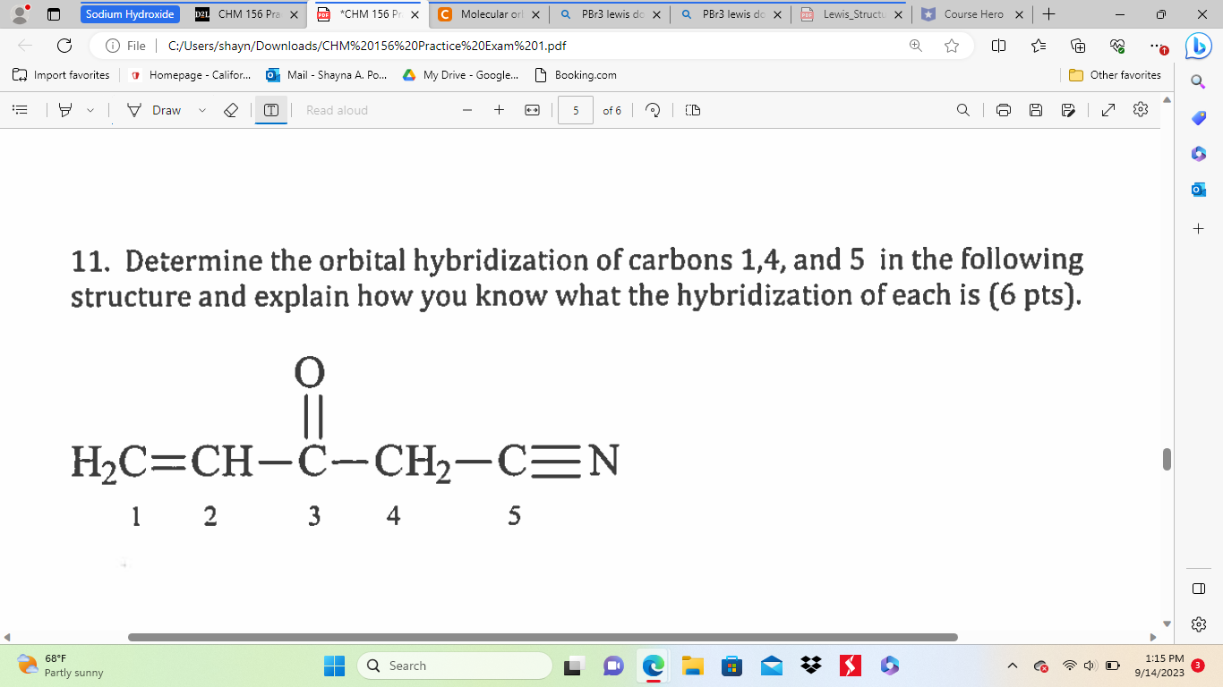Zoom in the PDF with plus
This screenshot has width=1223, height=687.
tap(499, 110)
